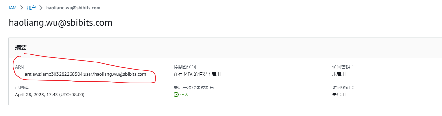Open the IAM breadcrumb link
442x116 pixels.
pos(13,8)
